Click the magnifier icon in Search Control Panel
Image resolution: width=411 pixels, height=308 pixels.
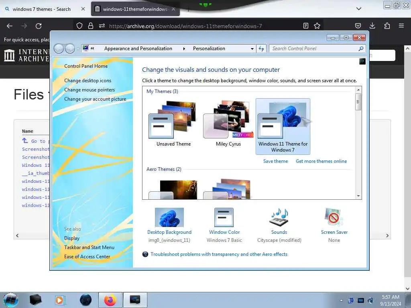click(x=361, y=49)
